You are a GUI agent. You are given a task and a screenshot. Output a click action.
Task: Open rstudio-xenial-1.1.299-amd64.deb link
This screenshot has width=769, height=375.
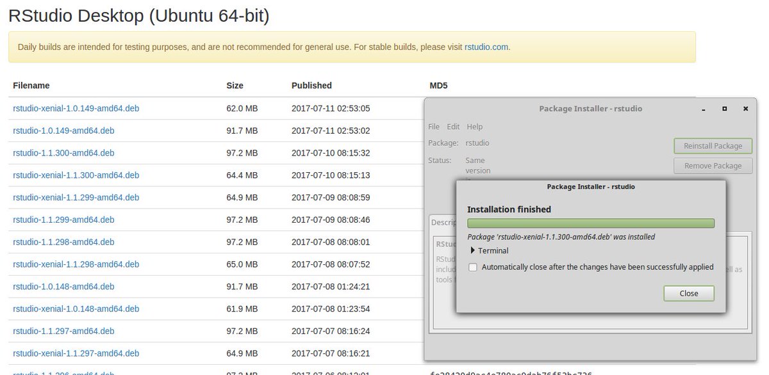[x=76, y=197]
